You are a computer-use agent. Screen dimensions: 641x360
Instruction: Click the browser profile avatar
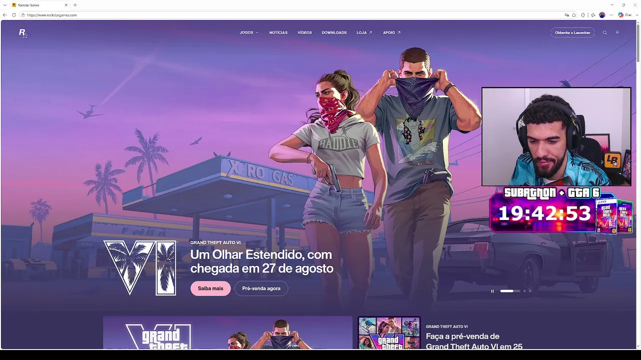(602, 15)
